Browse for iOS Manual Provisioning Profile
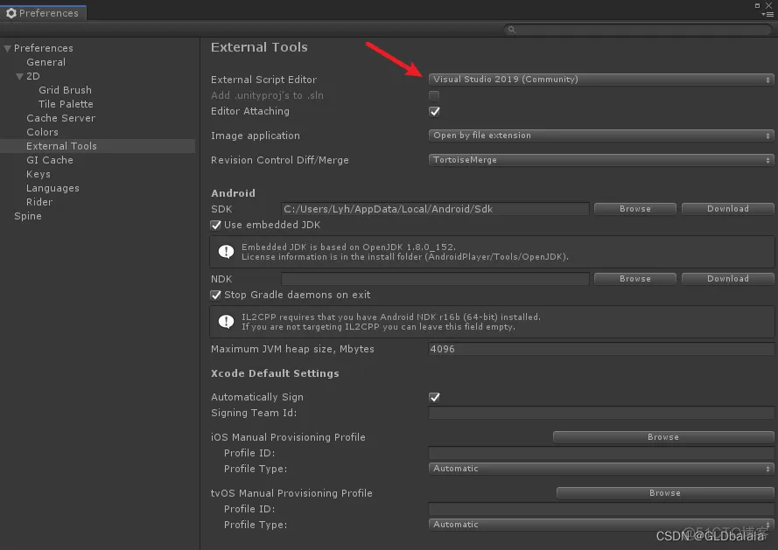Image resolution: width=778 pixels, height=550 pixels. 663,437
